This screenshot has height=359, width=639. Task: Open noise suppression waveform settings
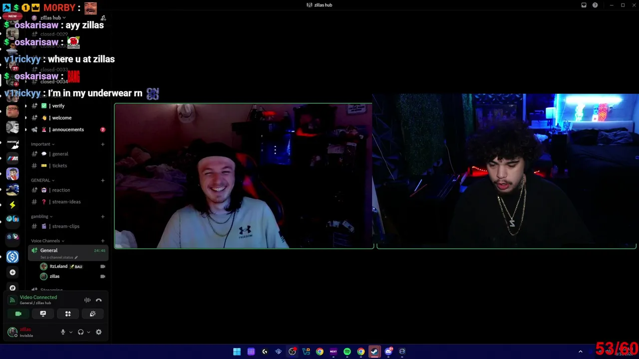coord(87,300)
